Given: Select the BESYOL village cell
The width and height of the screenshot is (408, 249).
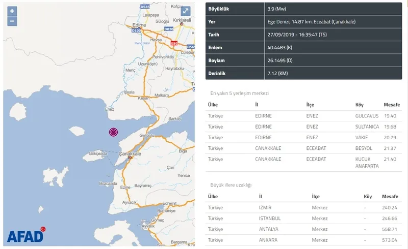Looking at the screenshot, I should point(364,148).
